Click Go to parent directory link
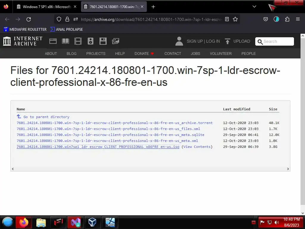Viewport: 305px width, 229px height. [43, 117]
